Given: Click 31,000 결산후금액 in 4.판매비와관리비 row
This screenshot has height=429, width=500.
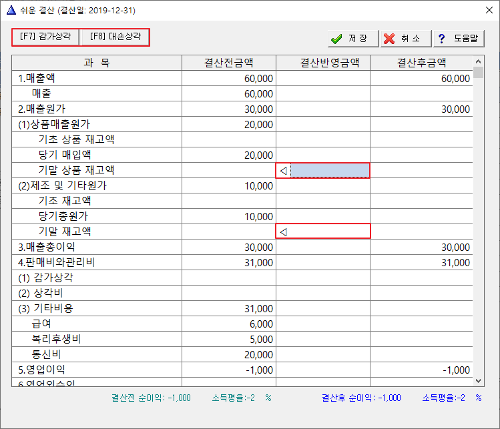Looking at the screenshot, I should coord(455,263).
